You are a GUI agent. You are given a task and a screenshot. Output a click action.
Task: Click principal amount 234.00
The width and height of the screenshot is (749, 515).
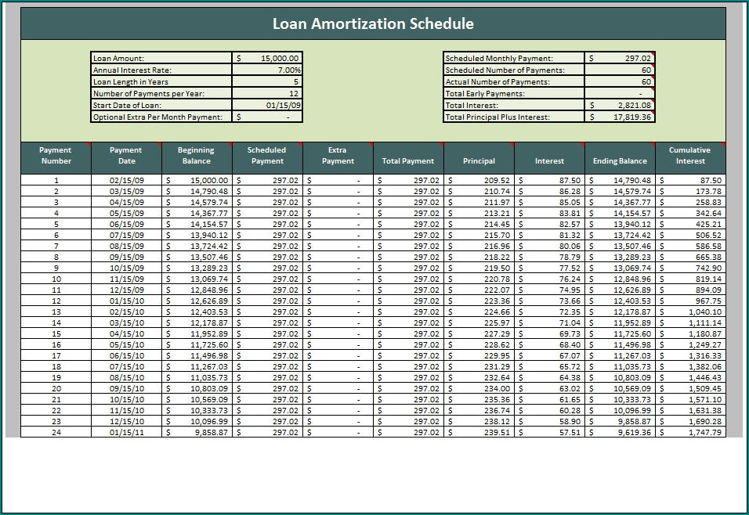(479, 389)
